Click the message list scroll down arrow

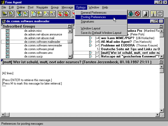(162, 56)
